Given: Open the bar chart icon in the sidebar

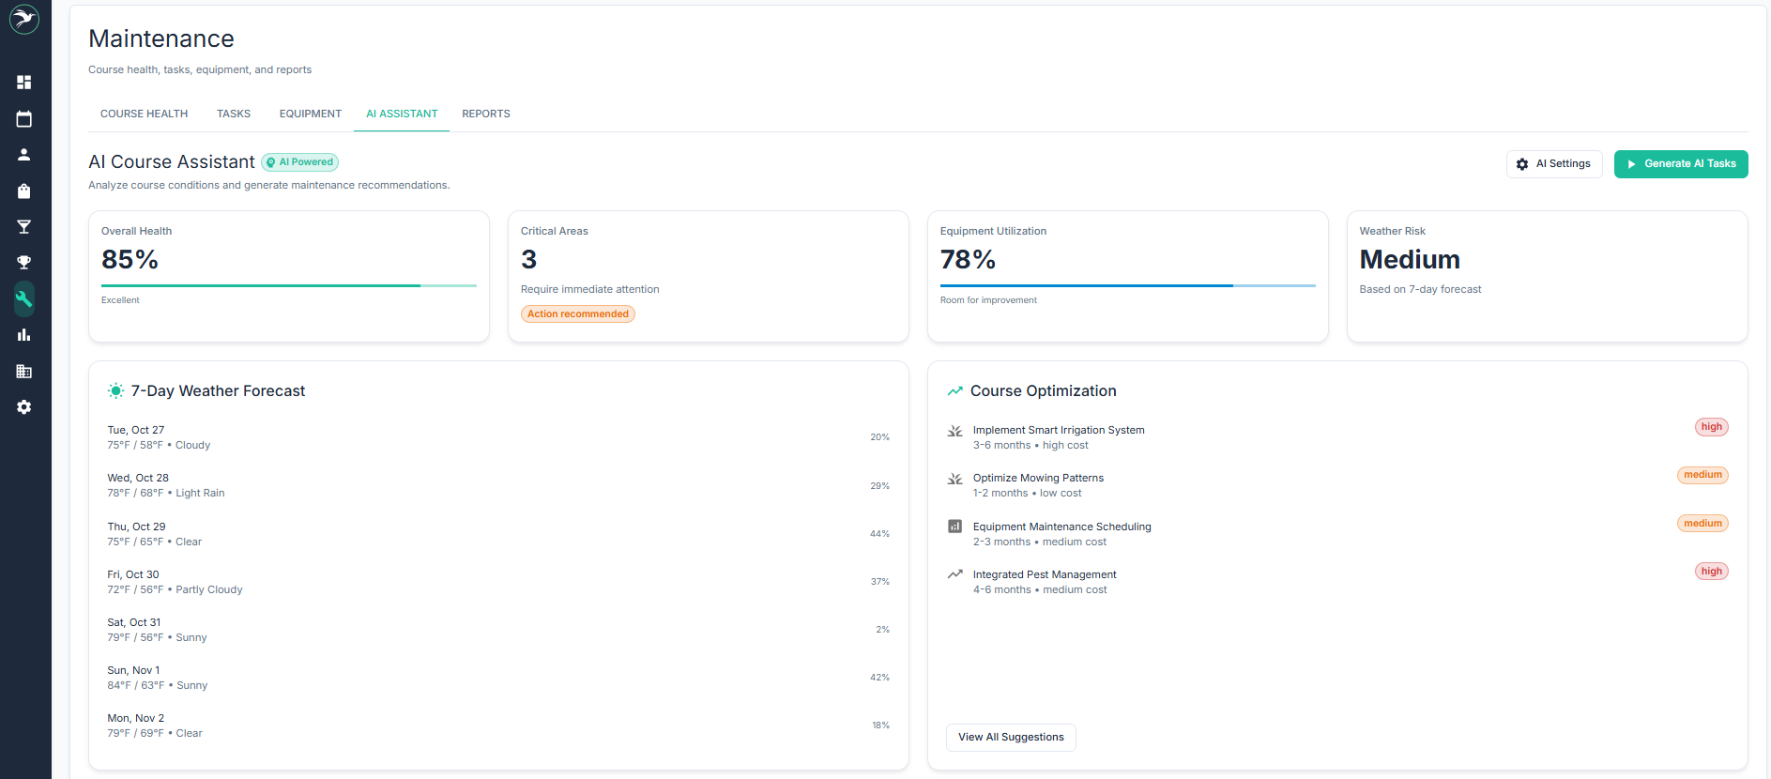Looking at the screenshot, I should (x=24, y=335).
